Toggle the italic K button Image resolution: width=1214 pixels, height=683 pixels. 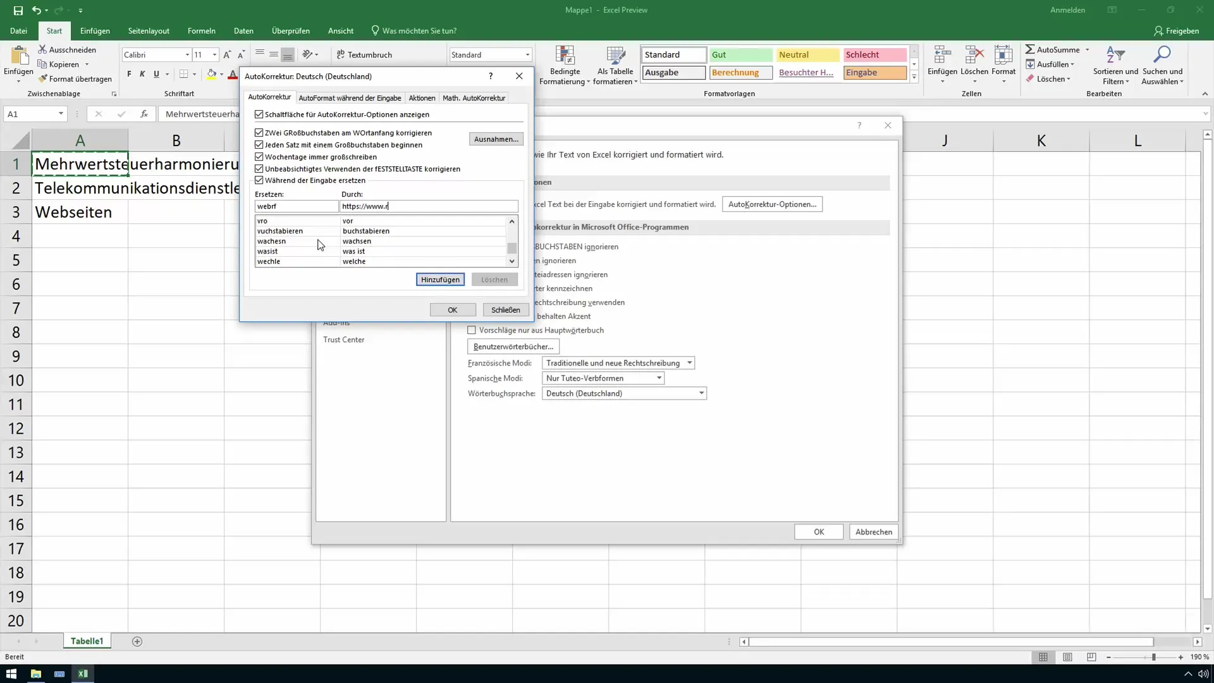click(142, 74)
